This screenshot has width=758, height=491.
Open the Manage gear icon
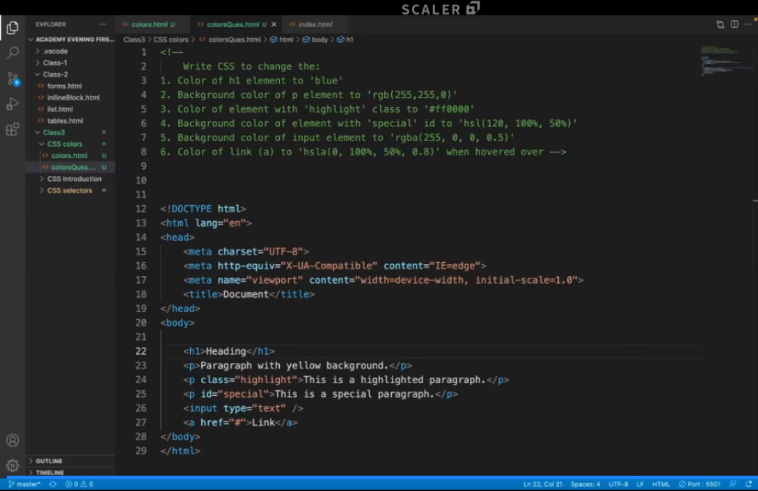[x=13, y=465]
